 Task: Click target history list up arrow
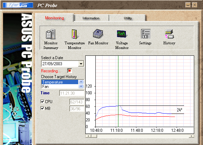click(x=81, y=82)
